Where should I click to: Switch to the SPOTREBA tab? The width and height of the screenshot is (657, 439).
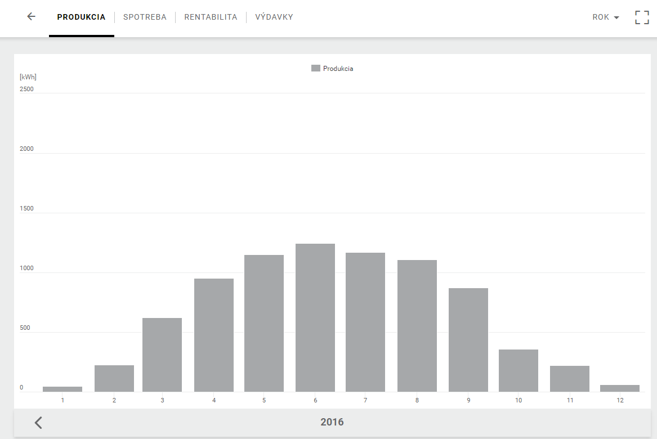(145, 17)
